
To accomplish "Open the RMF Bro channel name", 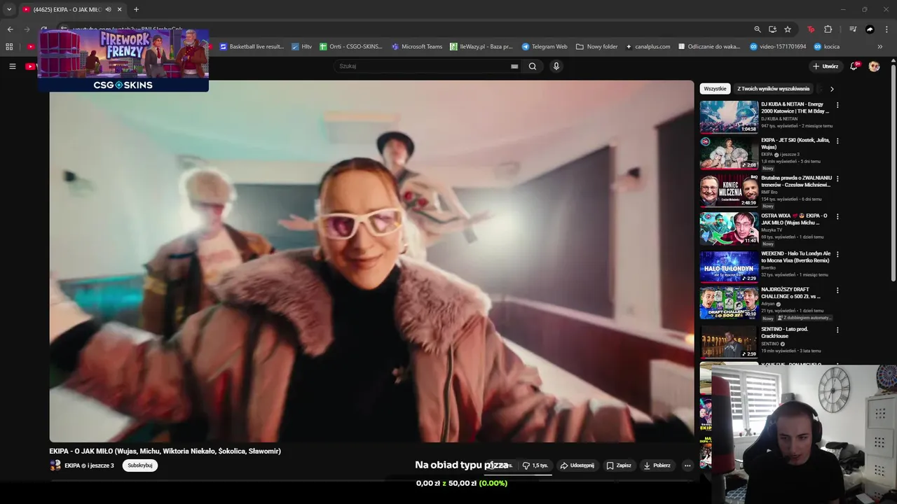I will (769, 192).
